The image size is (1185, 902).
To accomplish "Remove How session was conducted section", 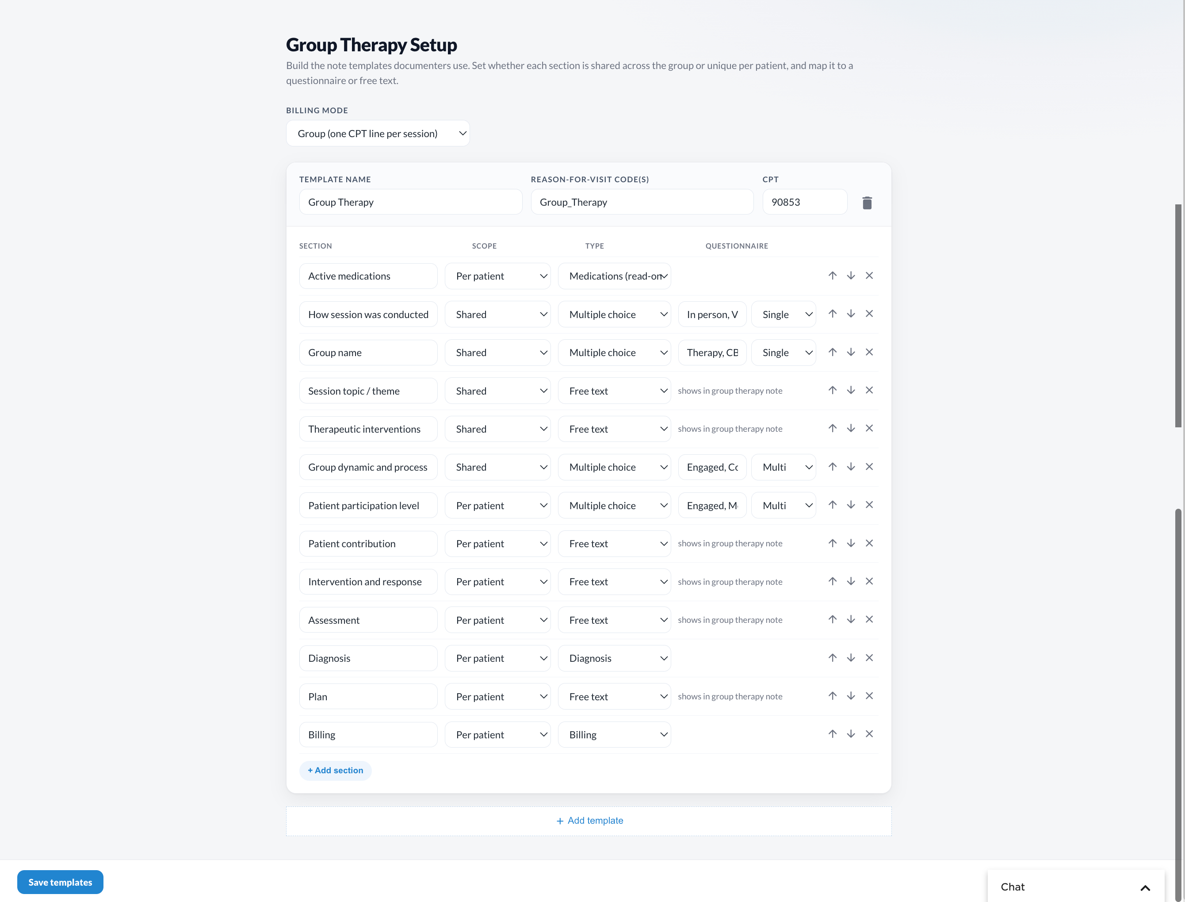I will tap(869, 314).
